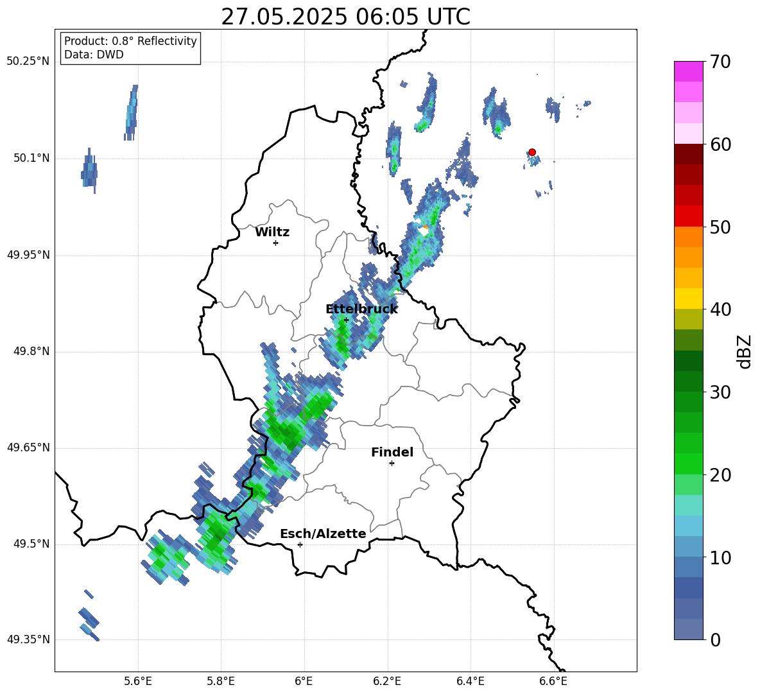760x694 pixels.
Task: Click the yellow colorbar segment above 40
Action: coord(688,299)
